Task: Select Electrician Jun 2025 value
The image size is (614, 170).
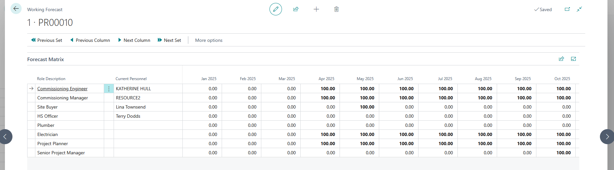Action: pyautogui.click(x=399, y=134)
